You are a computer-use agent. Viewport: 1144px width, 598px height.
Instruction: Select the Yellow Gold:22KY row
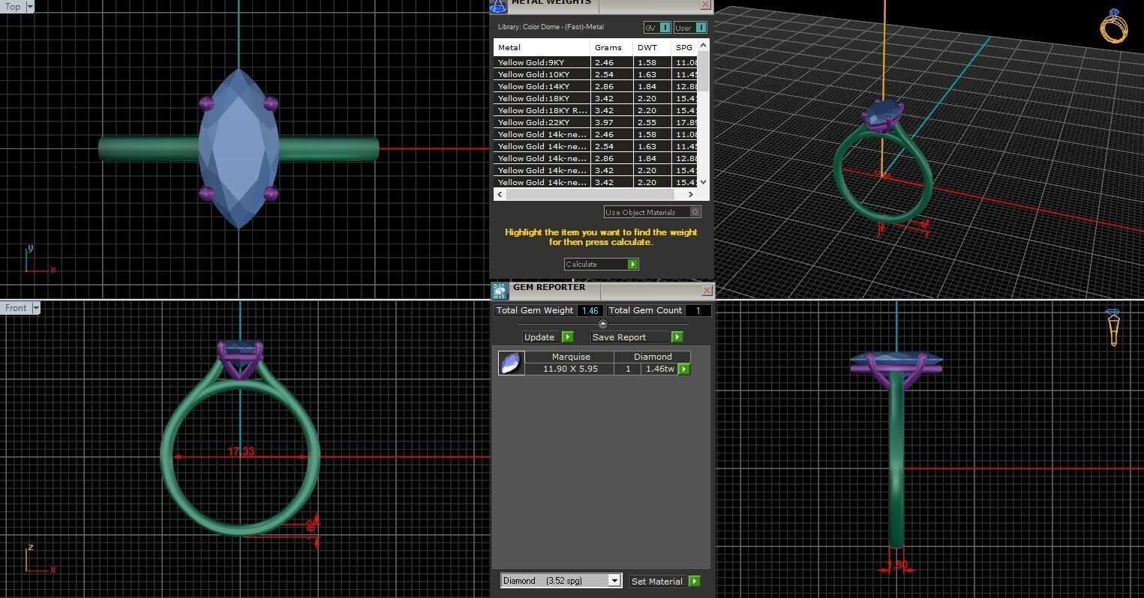pos(596,123)
